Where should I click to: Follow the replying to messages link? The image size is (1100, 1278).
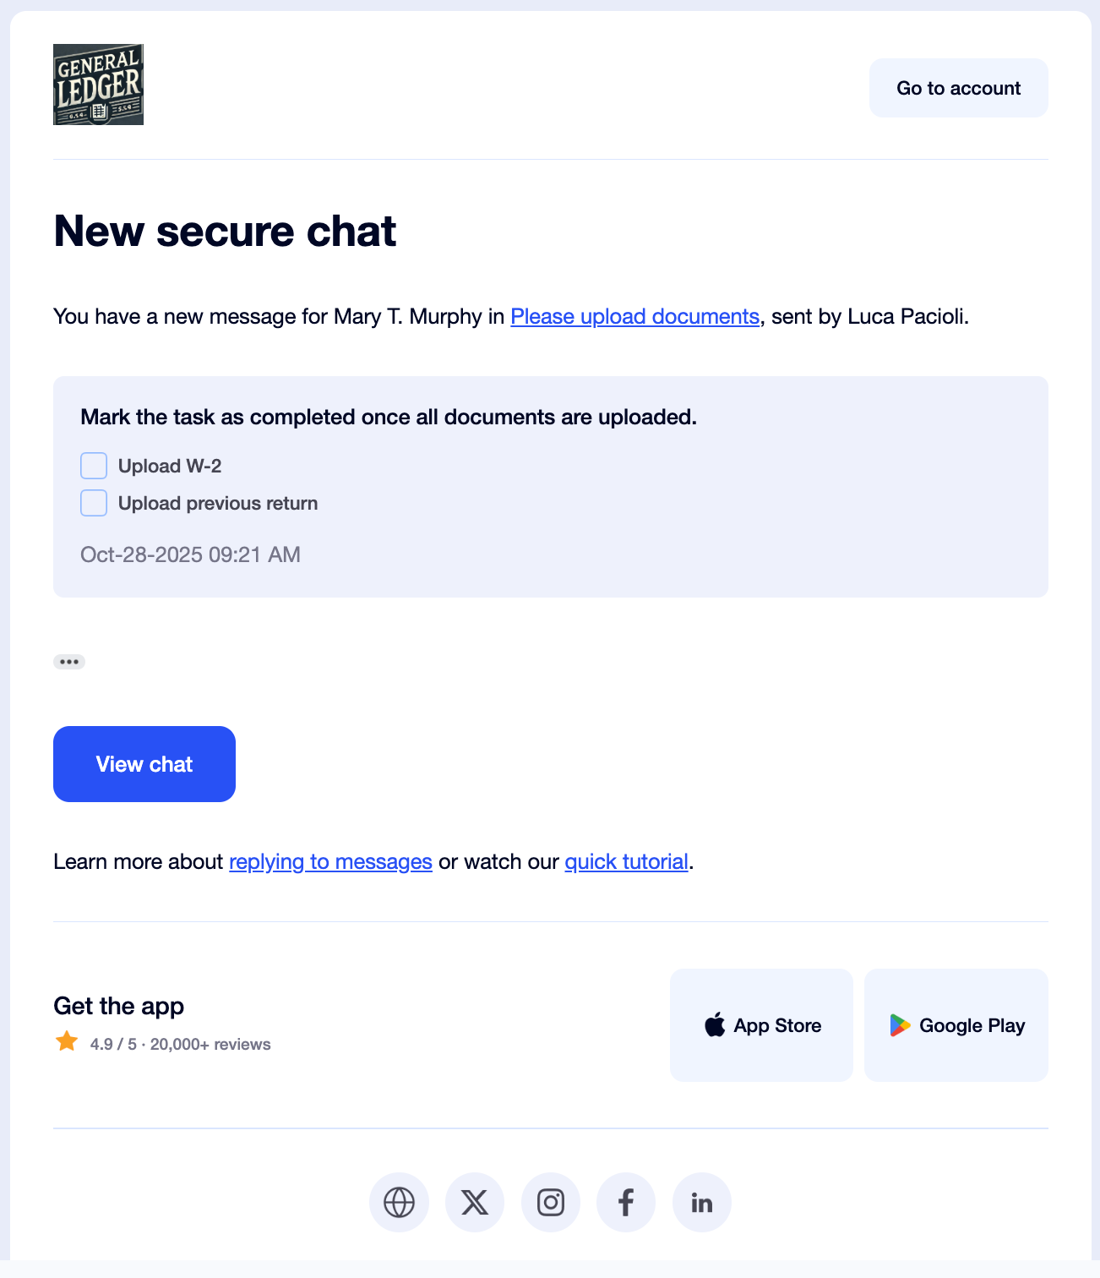(x=330, y=862)
